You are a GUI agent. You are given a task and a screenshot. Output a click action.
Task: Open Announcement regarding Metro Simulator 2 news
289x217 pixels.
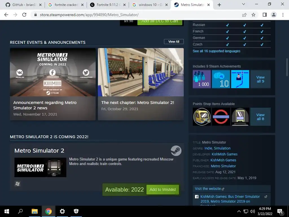pyautogui.click(x=53, y=84)
